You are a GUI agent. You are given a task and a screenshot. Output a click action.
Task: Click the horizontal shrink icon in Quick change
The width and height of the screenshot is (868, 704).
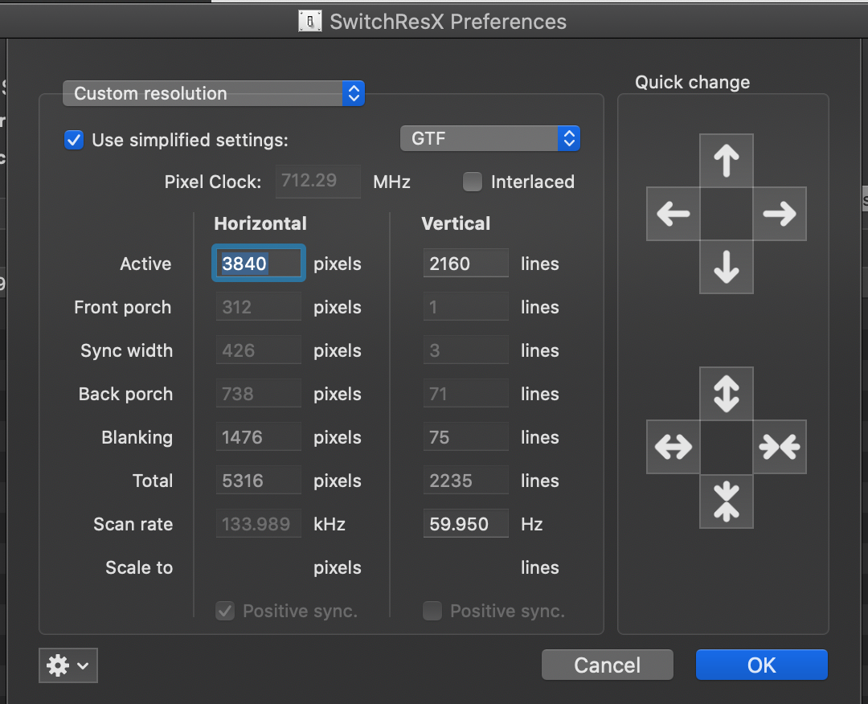click(x=779, y=447)
